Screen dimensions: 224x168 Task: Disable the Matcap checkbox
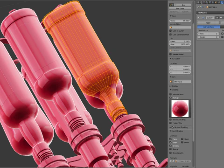pos(170,98)
